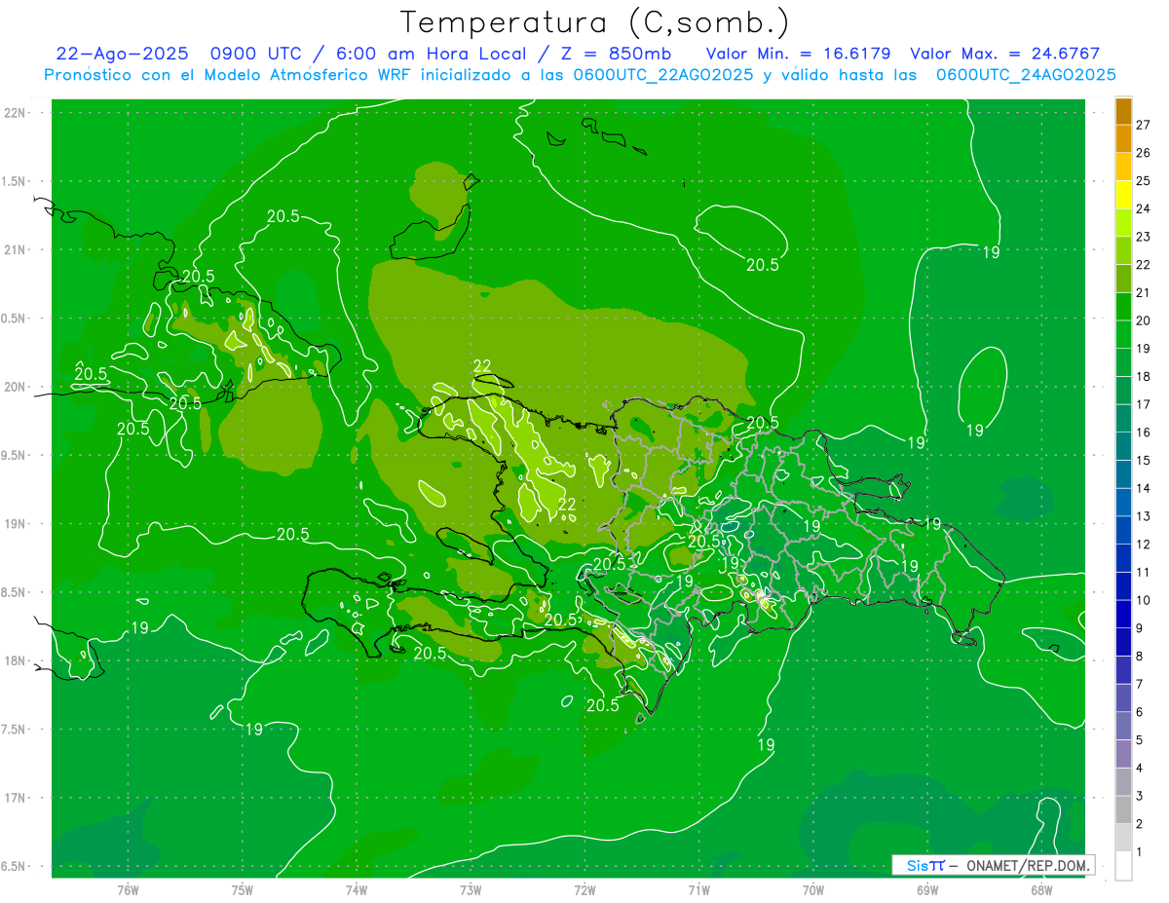Image resolution: width=1169 pixels, height=903 pixels.
Task: Click the '71W' longitude axis label
Action: tap(698, 889)
